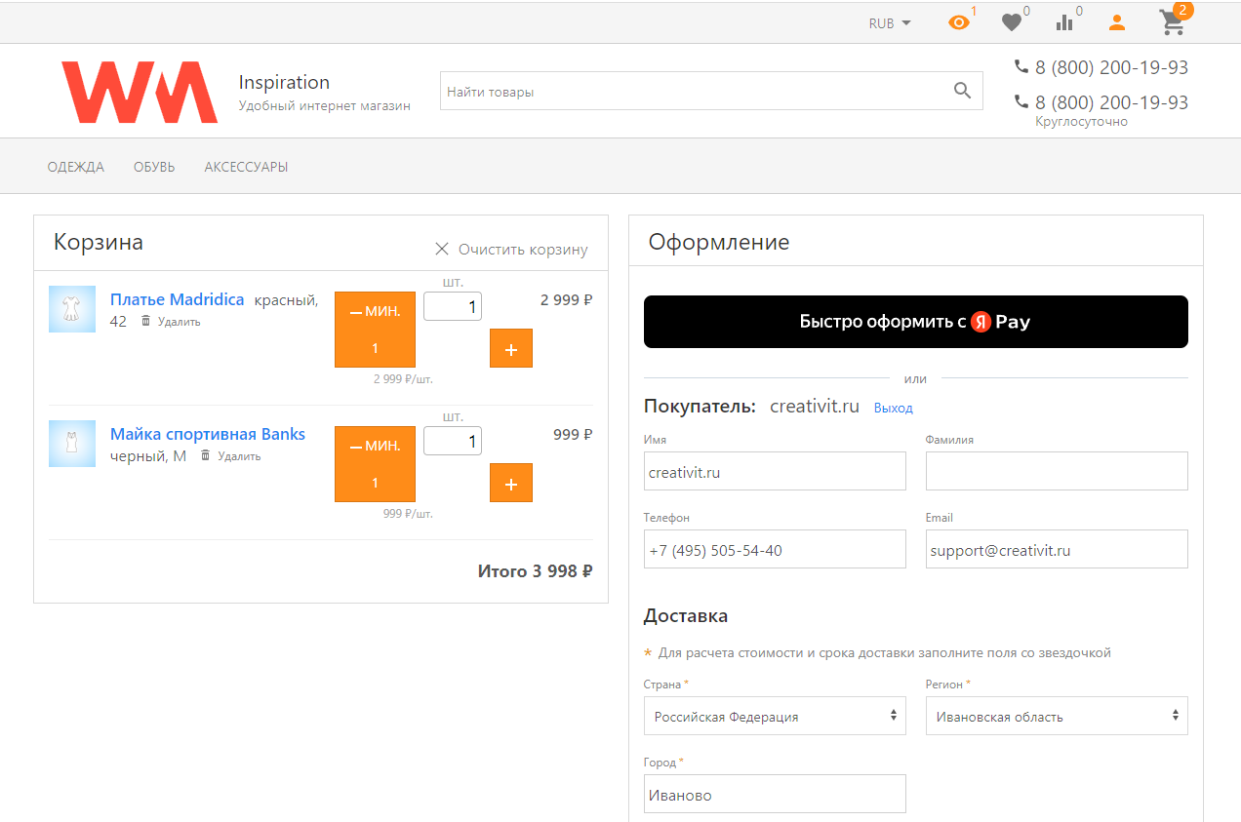1241x822 pixels.
Task: Open the Страна country dropdown
Action: pos(775,717)
